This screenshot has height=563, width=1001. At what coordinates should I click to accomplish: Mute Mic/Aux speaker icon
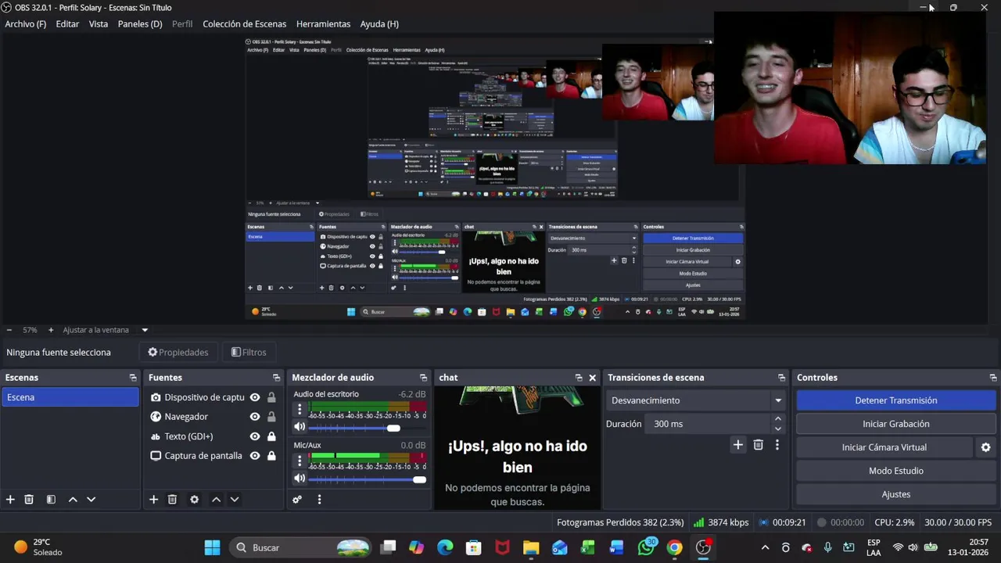coord(300,479)
